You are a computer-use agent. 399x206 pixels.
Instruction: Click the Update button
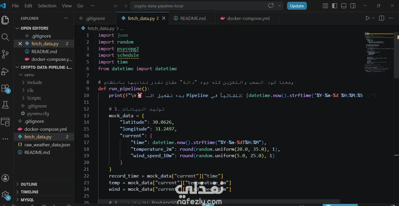297,6
